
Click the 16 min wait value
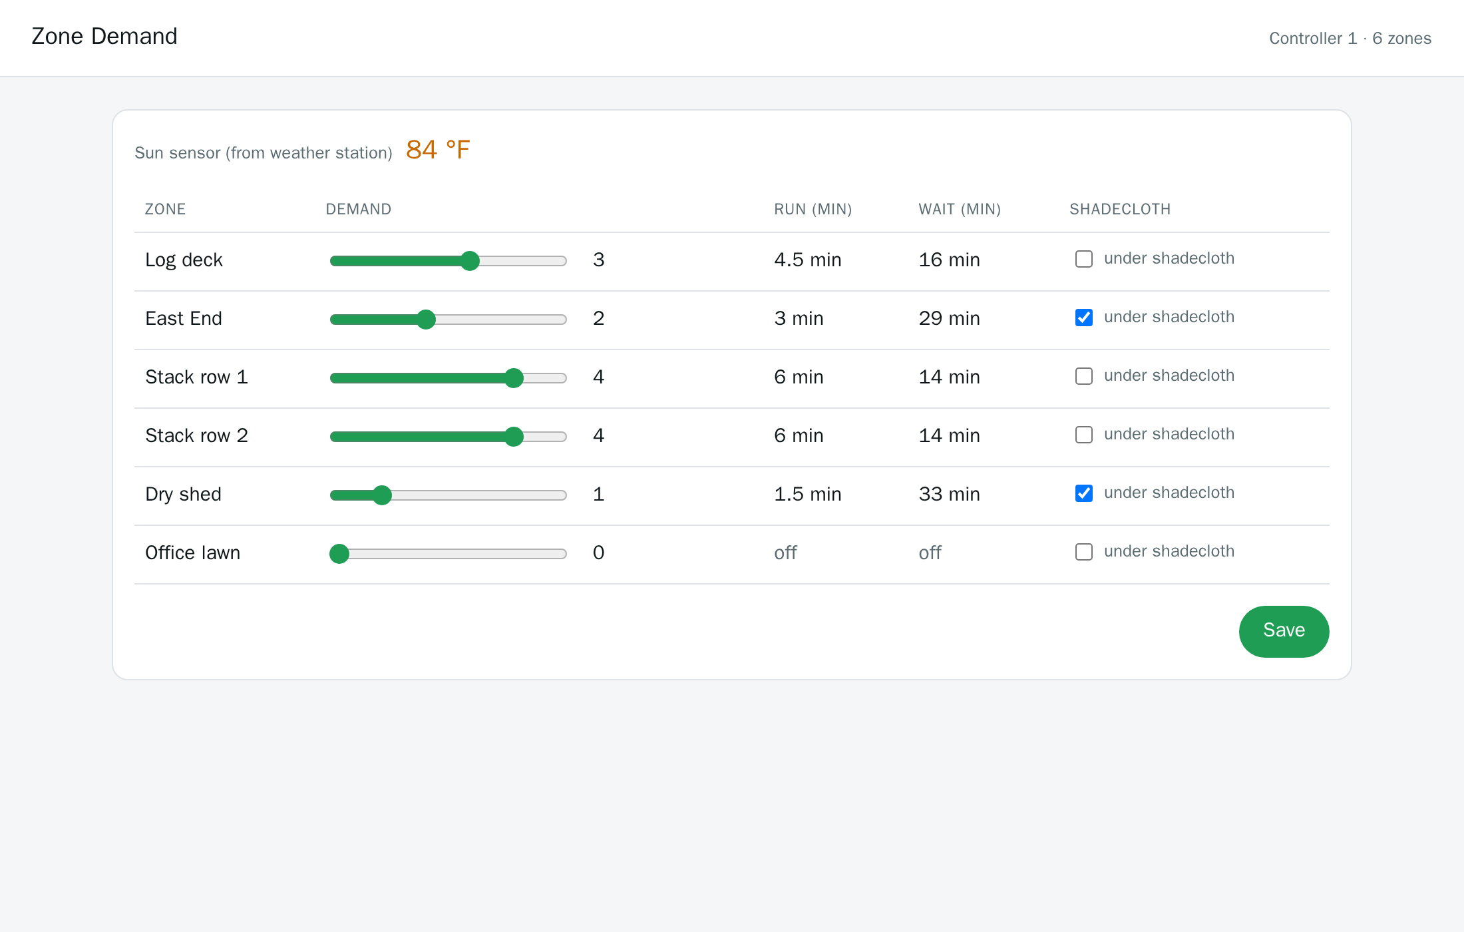click(x=950, y=260)
